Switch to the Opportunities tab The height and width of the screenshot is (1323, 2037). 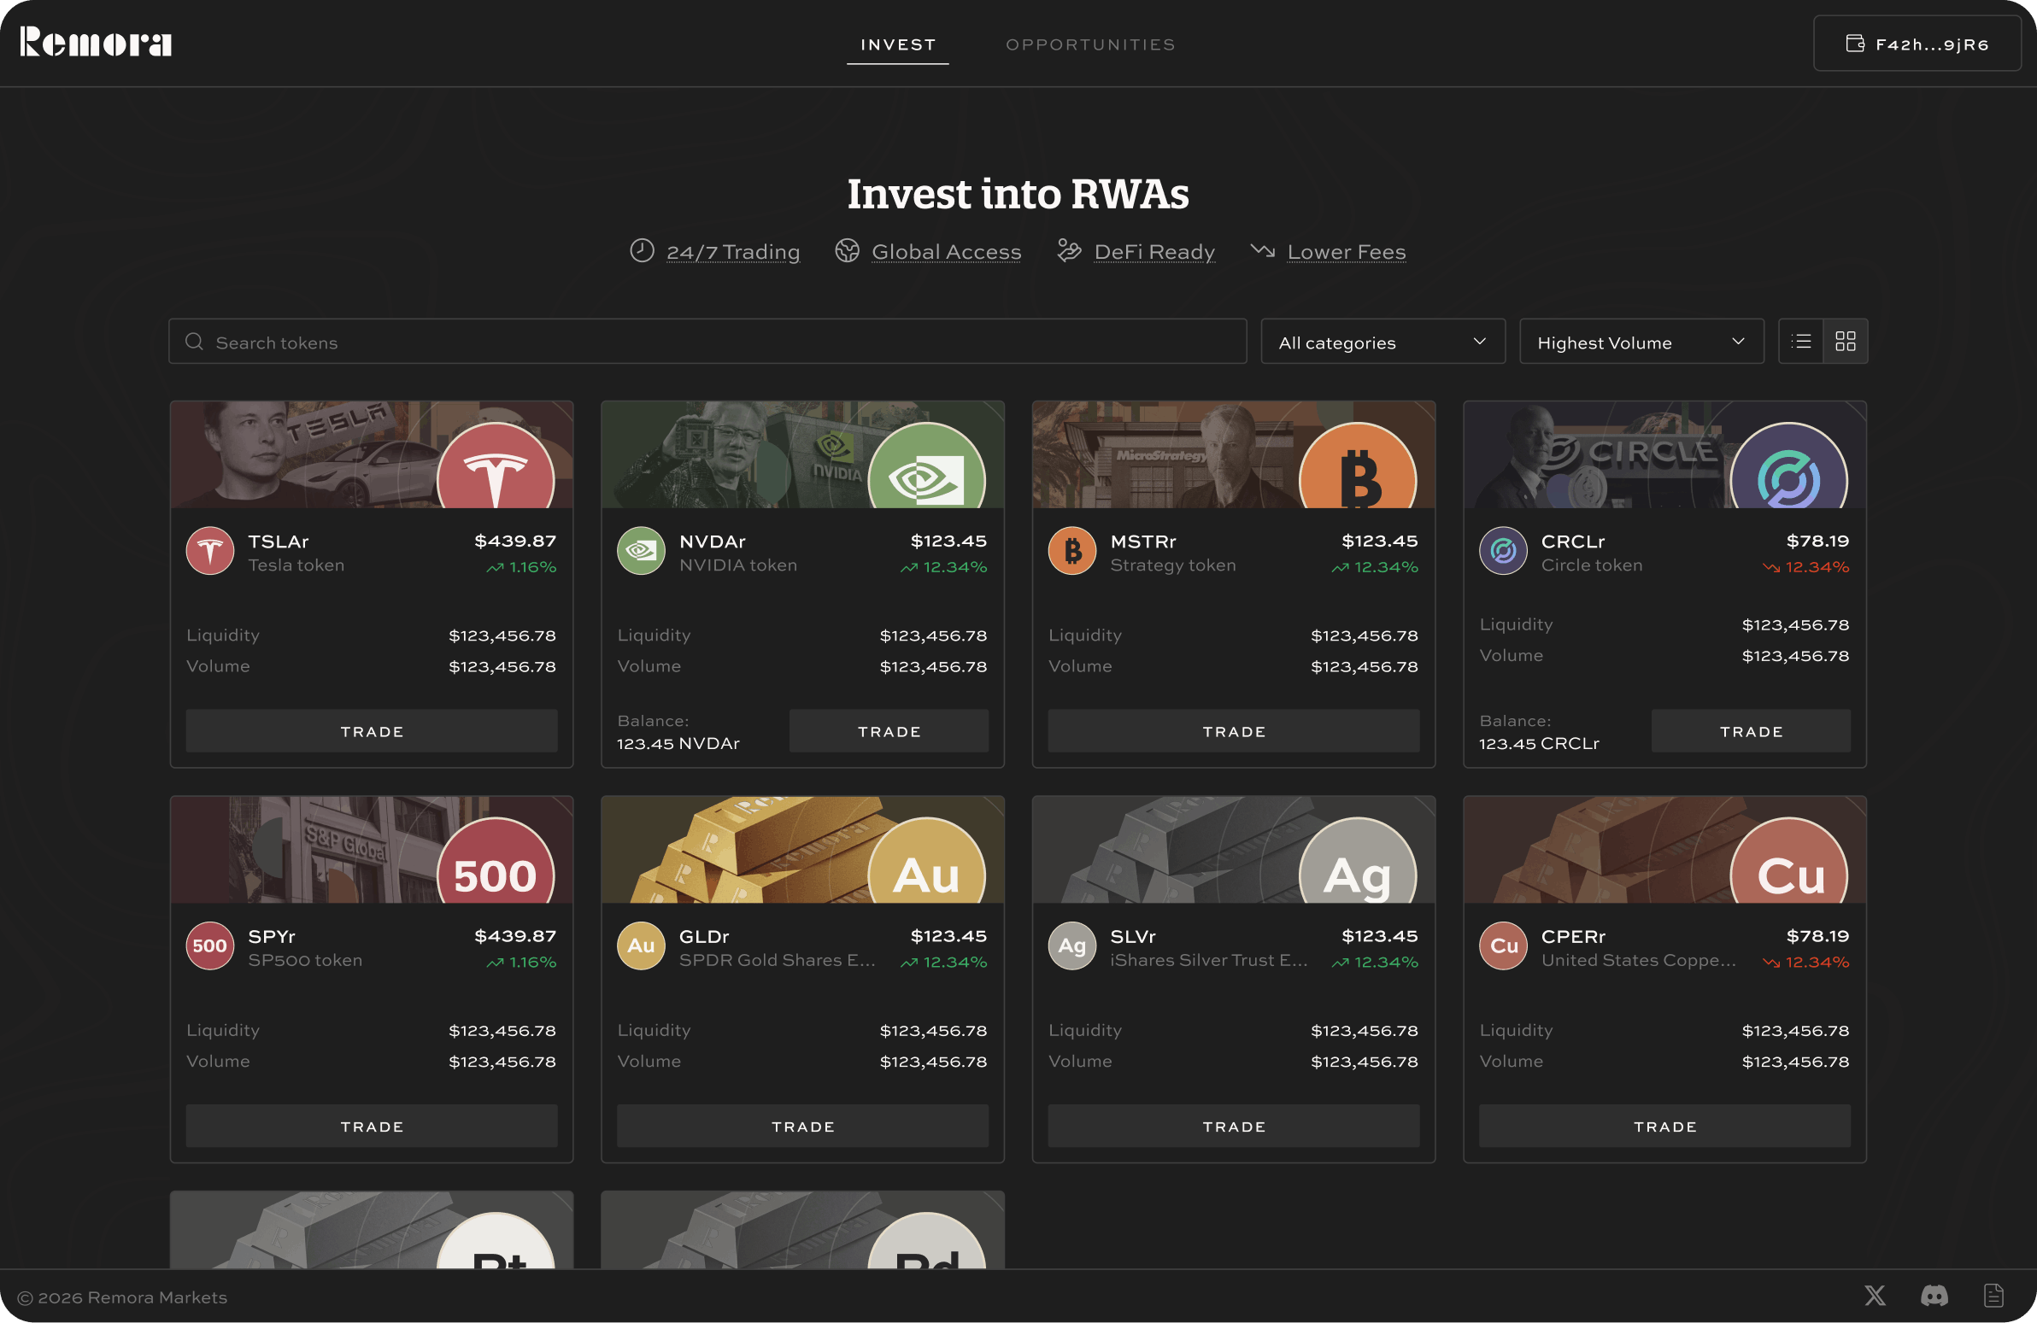tap(1090, 44)
